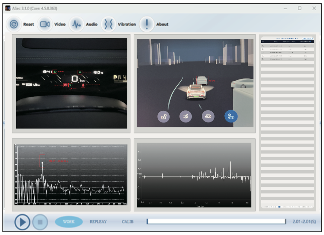
Task: Start playback with the Play button
Action: click(x=22, y=222)
